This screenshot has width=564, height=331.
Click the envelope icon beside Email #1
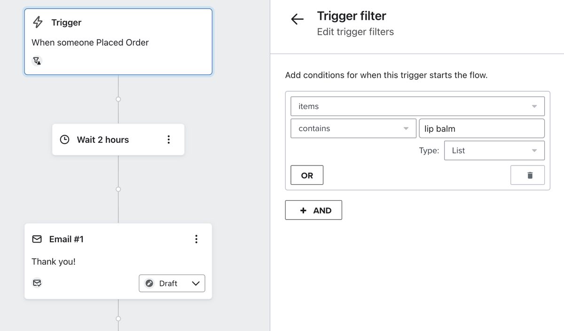37,239
